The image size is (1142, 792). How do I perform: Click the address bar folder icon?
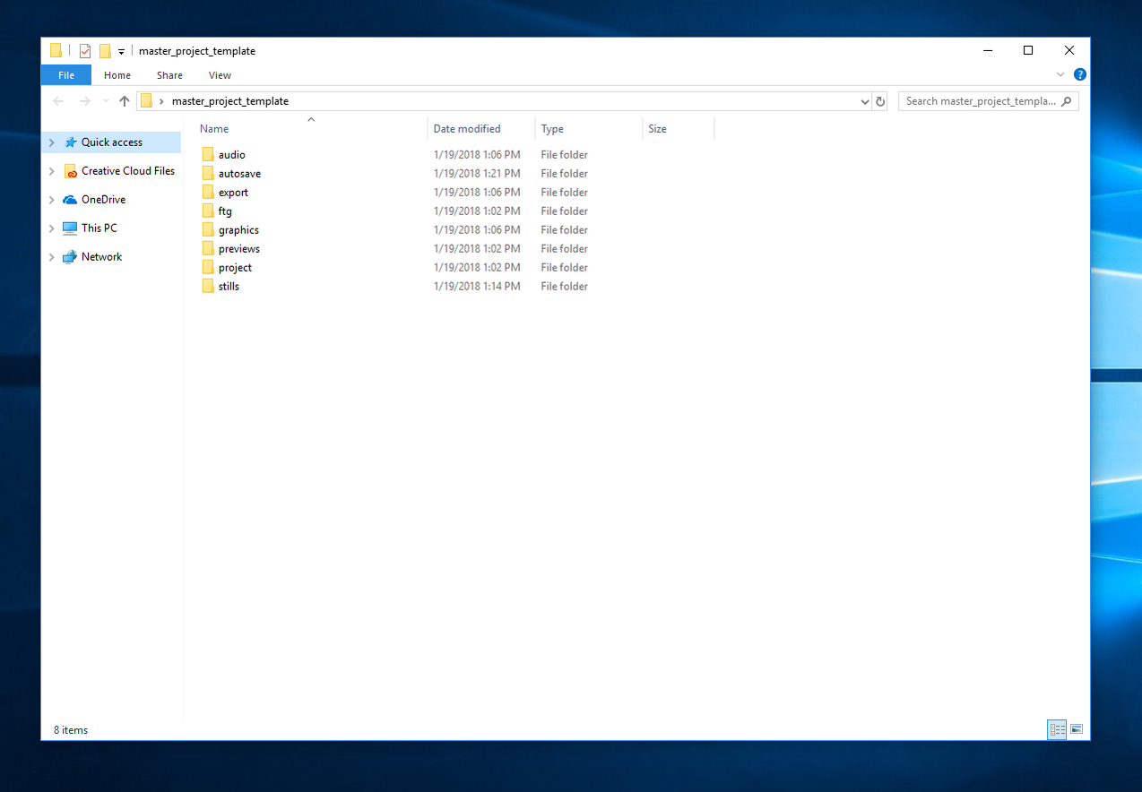(147, 101)
